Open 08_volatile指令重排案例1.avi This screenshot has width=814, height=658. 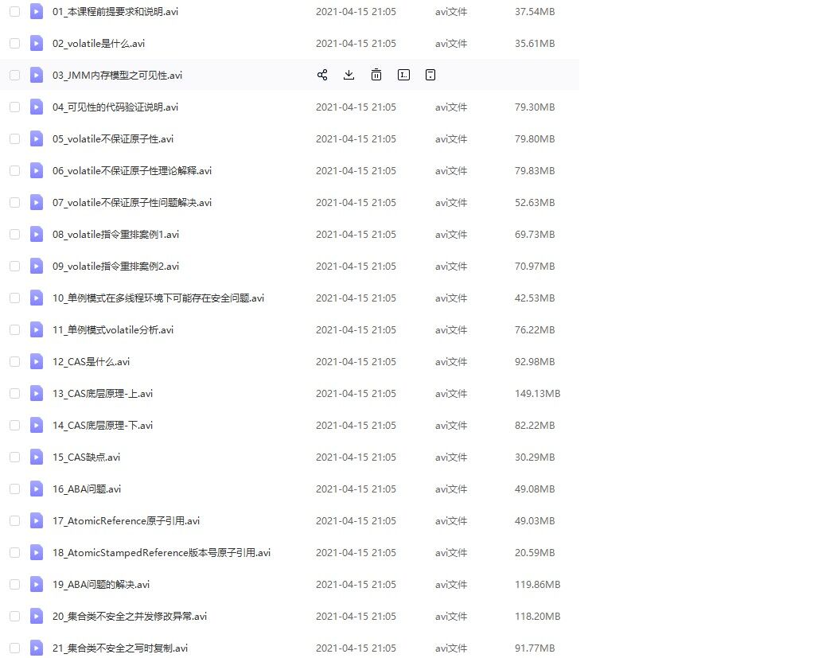coord(116,234)
